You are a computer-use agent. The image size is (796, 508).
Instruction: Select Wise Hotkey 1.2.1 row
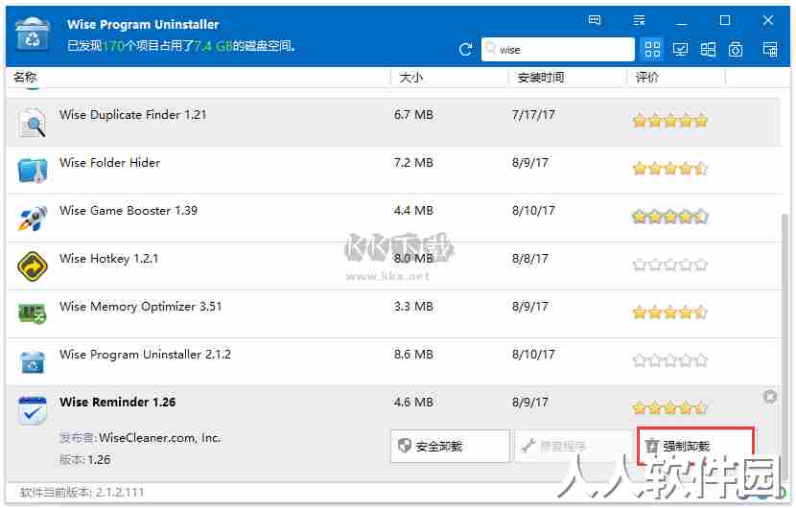[x=393, y=266]
